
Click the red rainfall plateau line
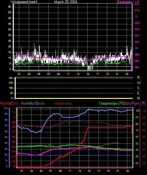(106, 128)
